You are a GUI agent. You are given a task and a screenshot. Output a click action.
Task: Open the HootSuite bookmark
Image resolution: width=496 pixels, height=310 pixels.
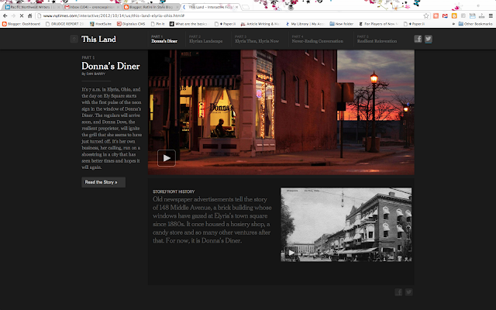click(101, 24)
